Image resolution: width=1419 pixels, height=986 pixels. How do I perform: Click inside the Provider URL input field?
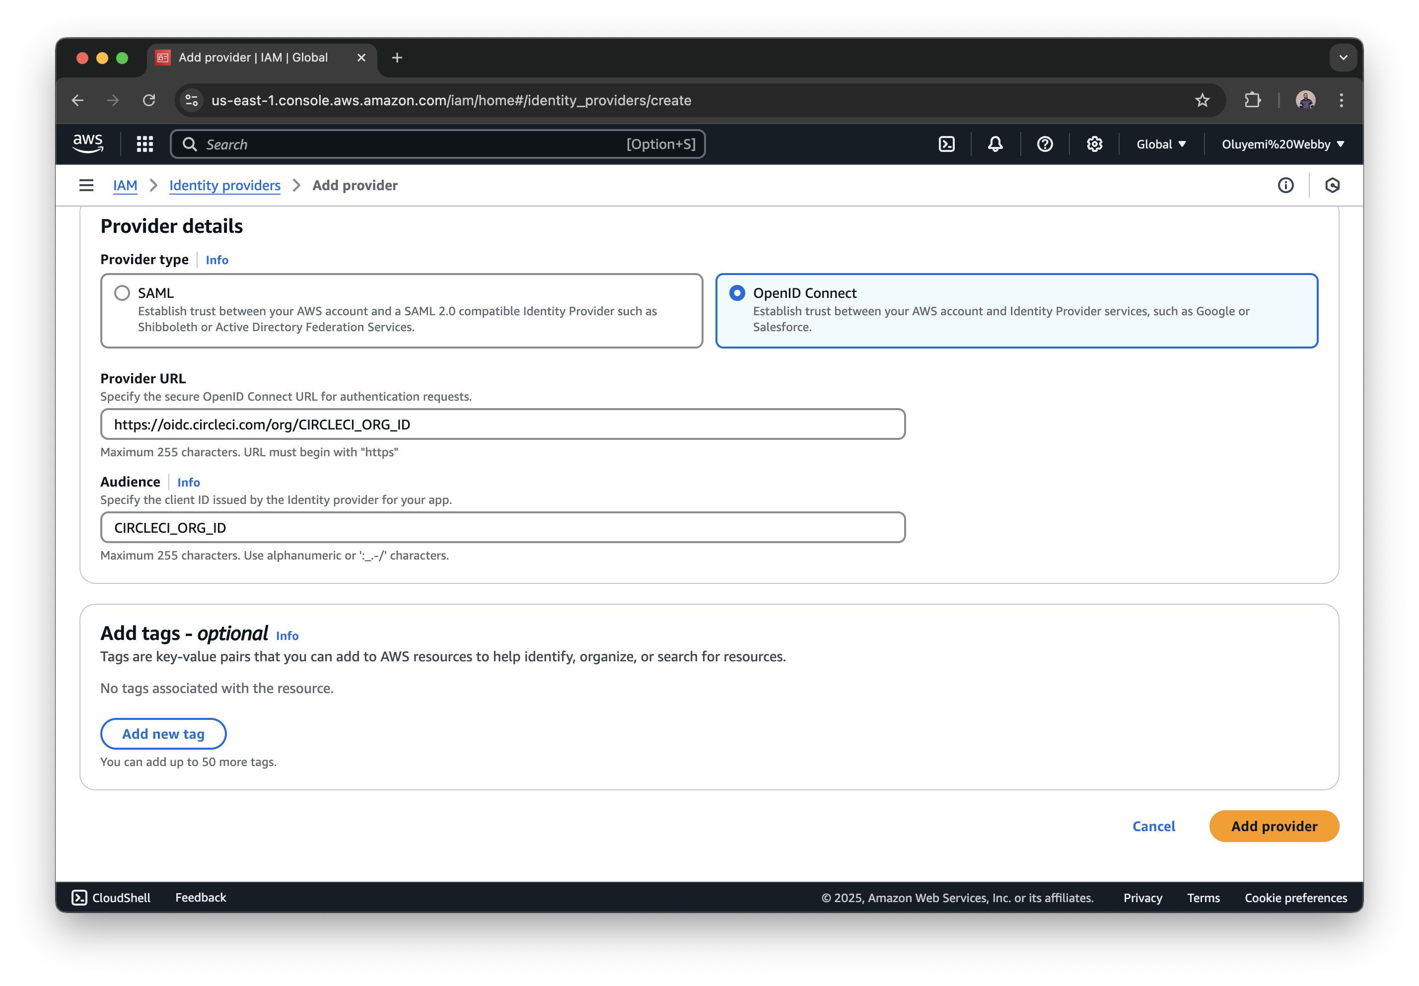coord(501,424)
